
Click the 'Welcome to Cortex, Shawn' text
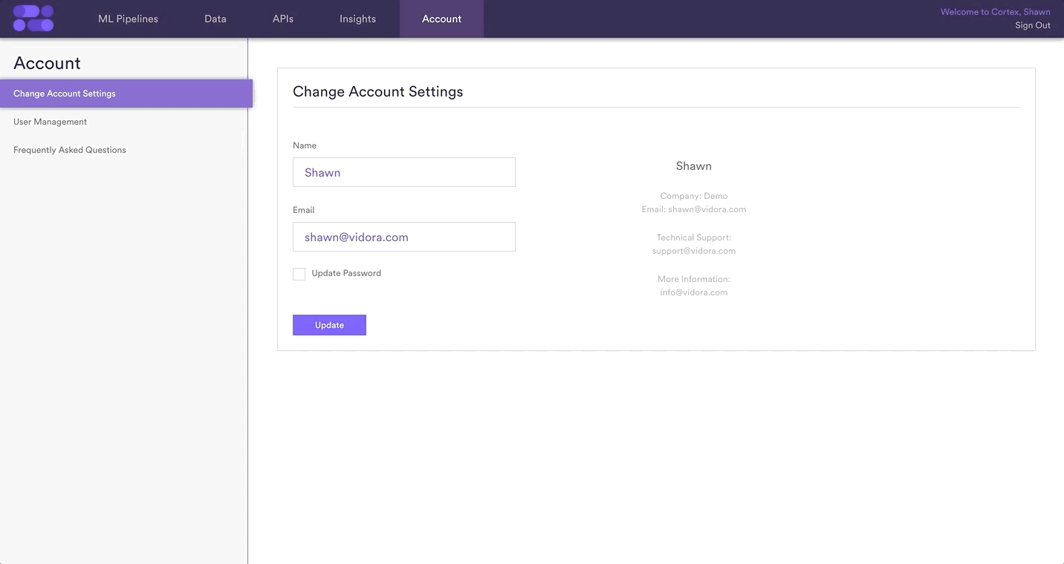[x=996, y=12]
